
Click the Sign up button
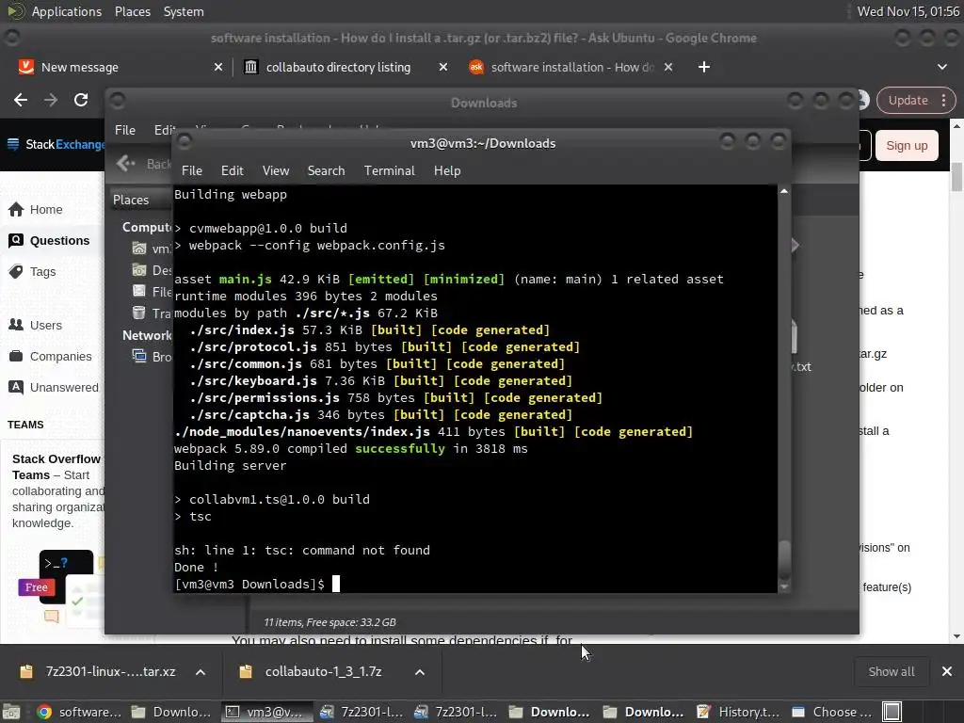pos(907,146)
